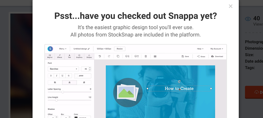Increase font size with up stepper
263x118 pixels.
tap(90, 68)
